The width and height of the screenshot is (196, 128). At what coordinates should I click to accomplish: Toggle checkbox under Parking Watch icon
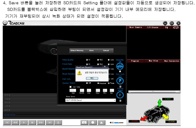click(x=120, y=101)
